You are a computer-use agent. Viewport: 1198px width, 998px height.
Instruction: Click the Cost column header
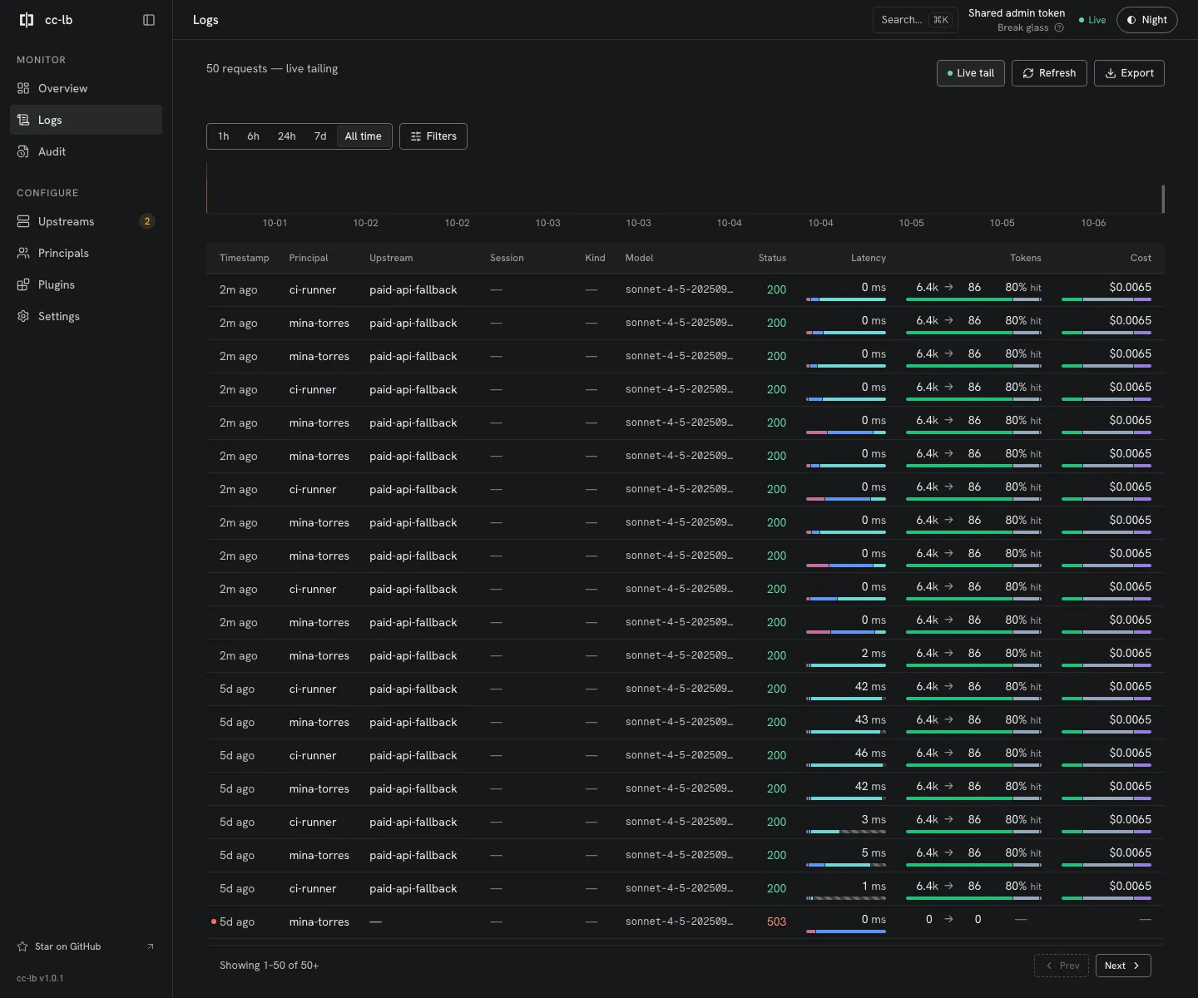tap(1141, 258)
